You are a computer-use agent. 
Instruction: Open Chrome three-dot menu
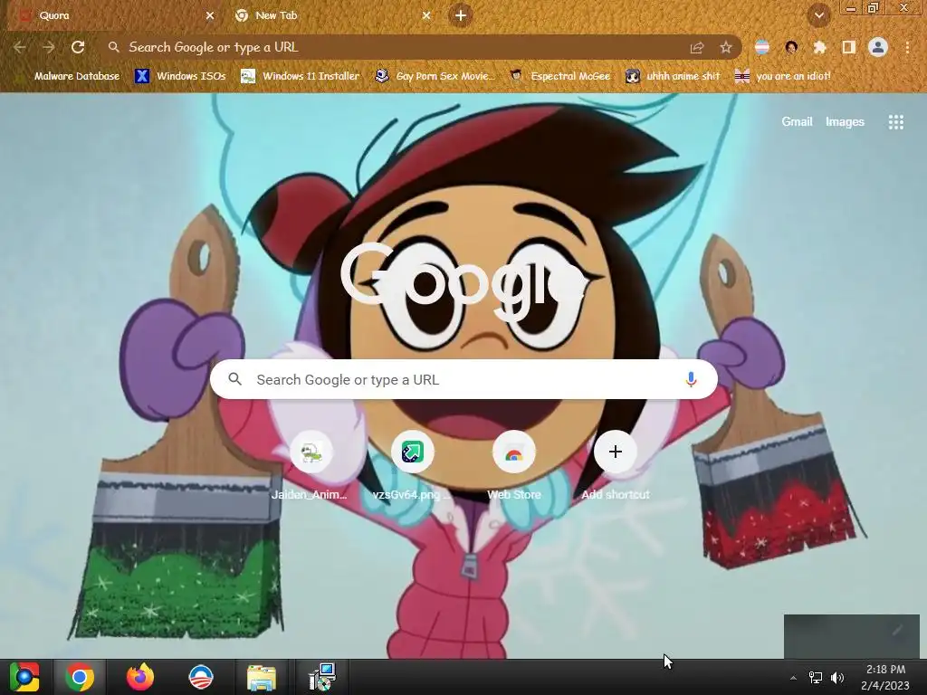[x=907, y=47]
